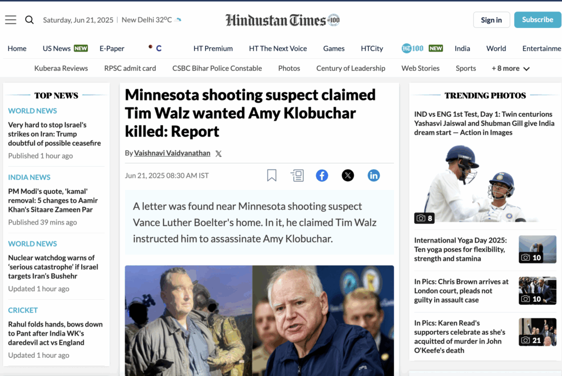Share the article on X
Image resolution: width=562 pixels, height=376 pixels.
pos(347,175)
